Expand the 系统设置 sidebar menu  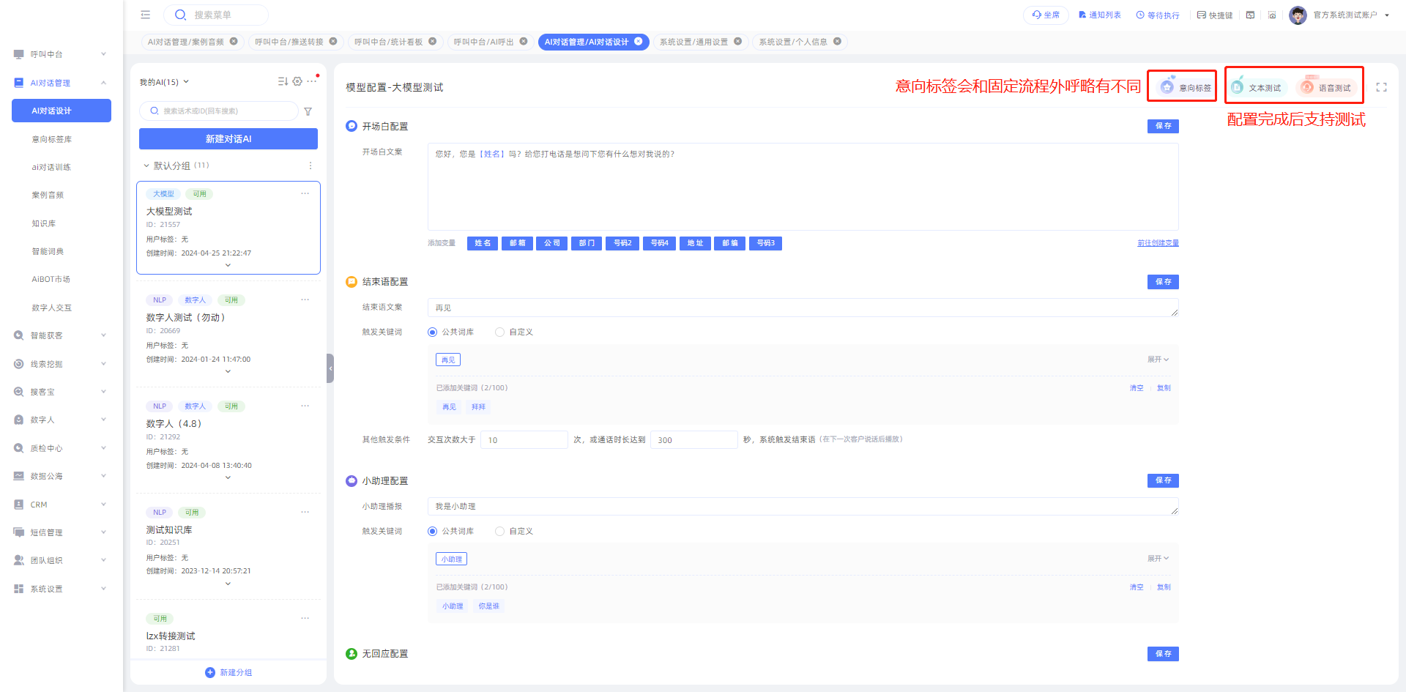pos(62,589)
